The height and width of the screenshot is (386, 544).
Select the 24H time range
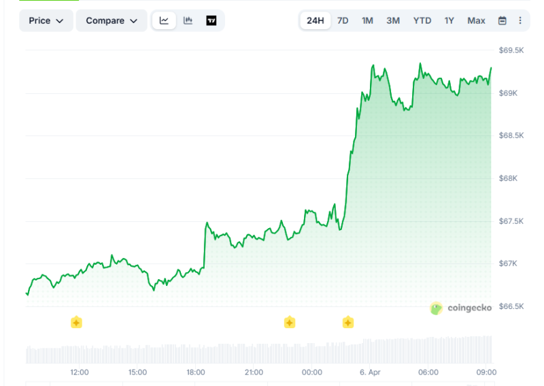(x=316, y=20)
